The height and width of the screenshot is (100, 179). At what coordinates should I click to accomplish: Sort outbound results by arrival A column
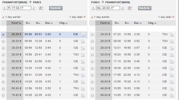point(38,23)
